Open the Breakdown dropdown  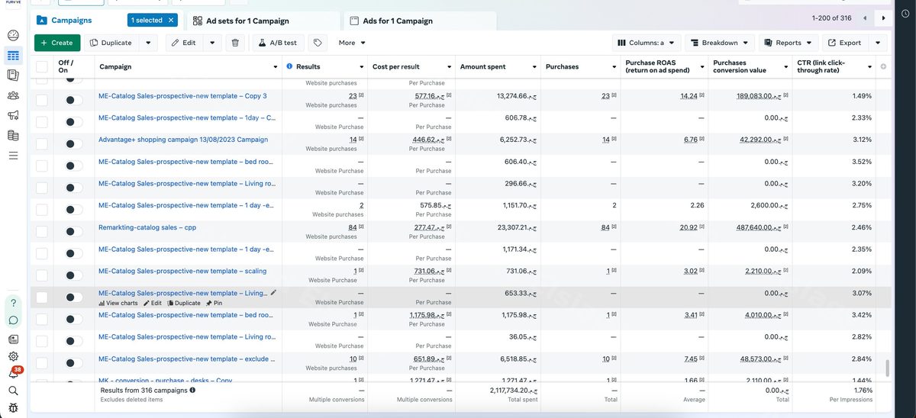tap(719, 43)
